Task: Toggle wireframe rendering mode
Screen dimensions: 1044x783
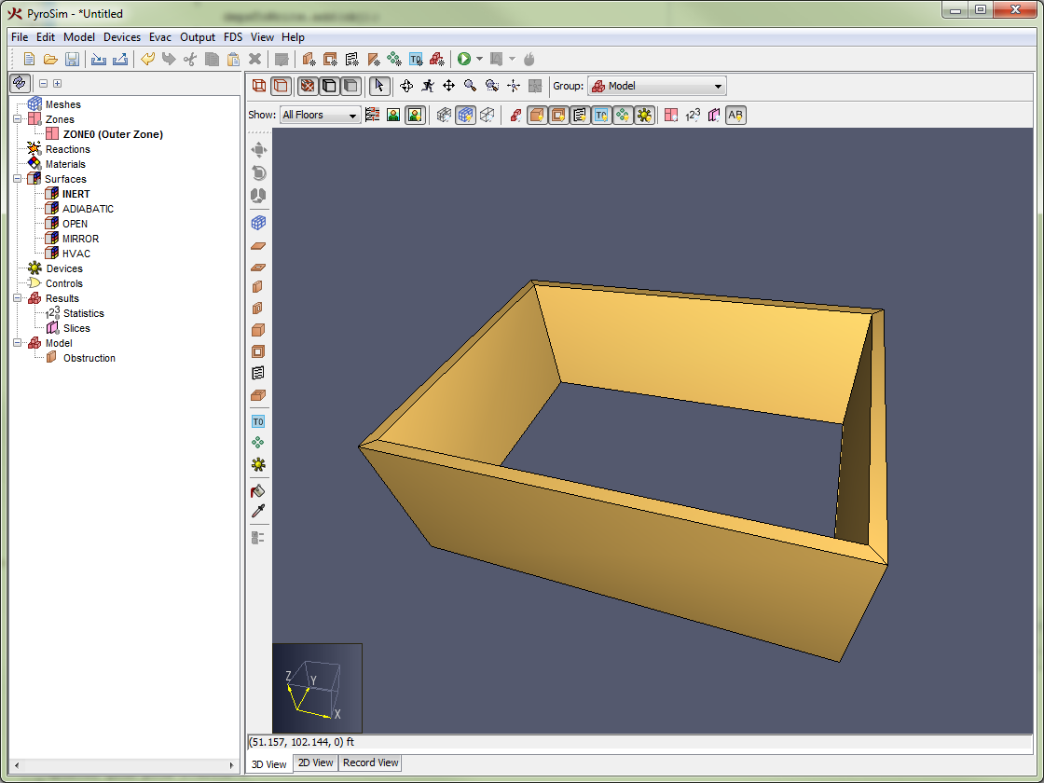Action: 259,86
